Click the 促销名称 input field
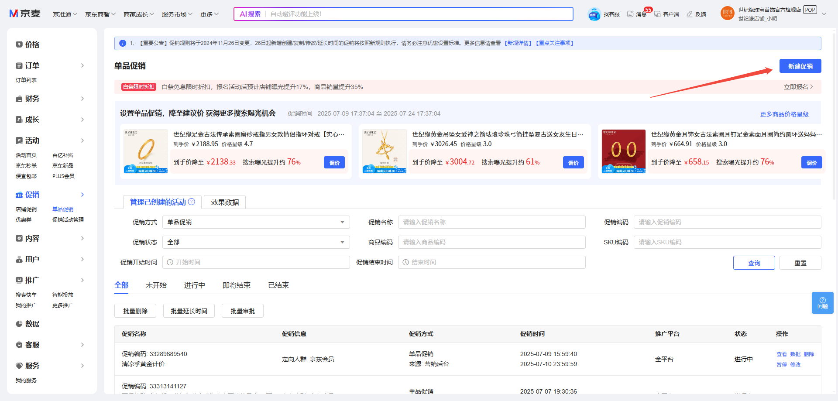 491,222
